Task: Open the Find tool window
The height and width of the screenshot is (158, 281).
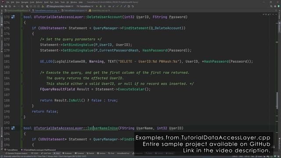Action: [x=111, y=153]
